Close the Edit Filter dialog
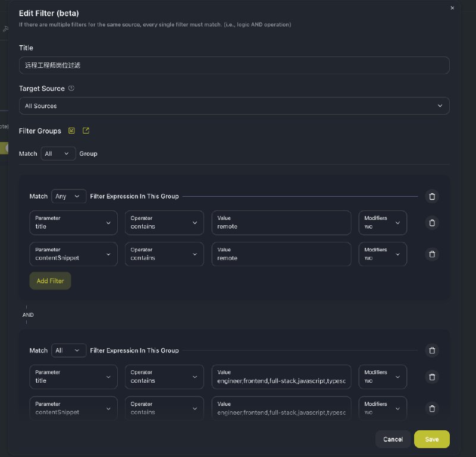This screenshot has width=476, height=457. [452, 8]
